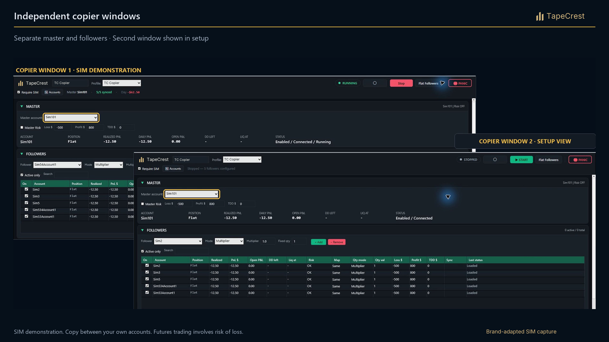609x342 pixels.
Task: Enable Master Risk in window 1
Action: coord(22,128)
